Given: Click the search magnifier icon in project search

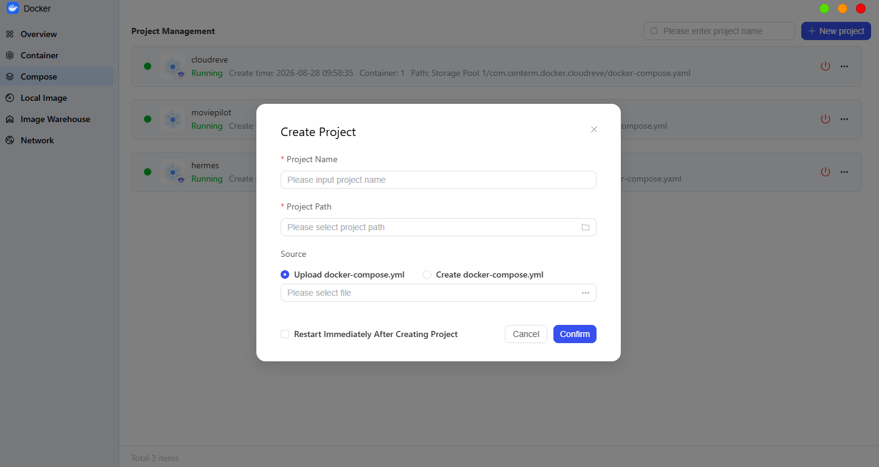Looking at the screenshot, I should click(654, 31).
